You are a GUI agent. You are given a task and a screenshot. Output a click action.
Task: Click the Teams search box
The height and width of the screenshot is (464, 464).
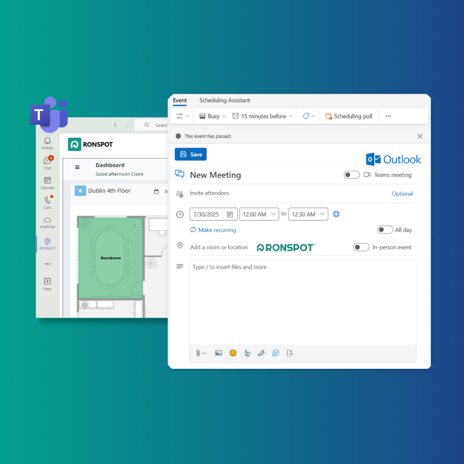(151, 125)
